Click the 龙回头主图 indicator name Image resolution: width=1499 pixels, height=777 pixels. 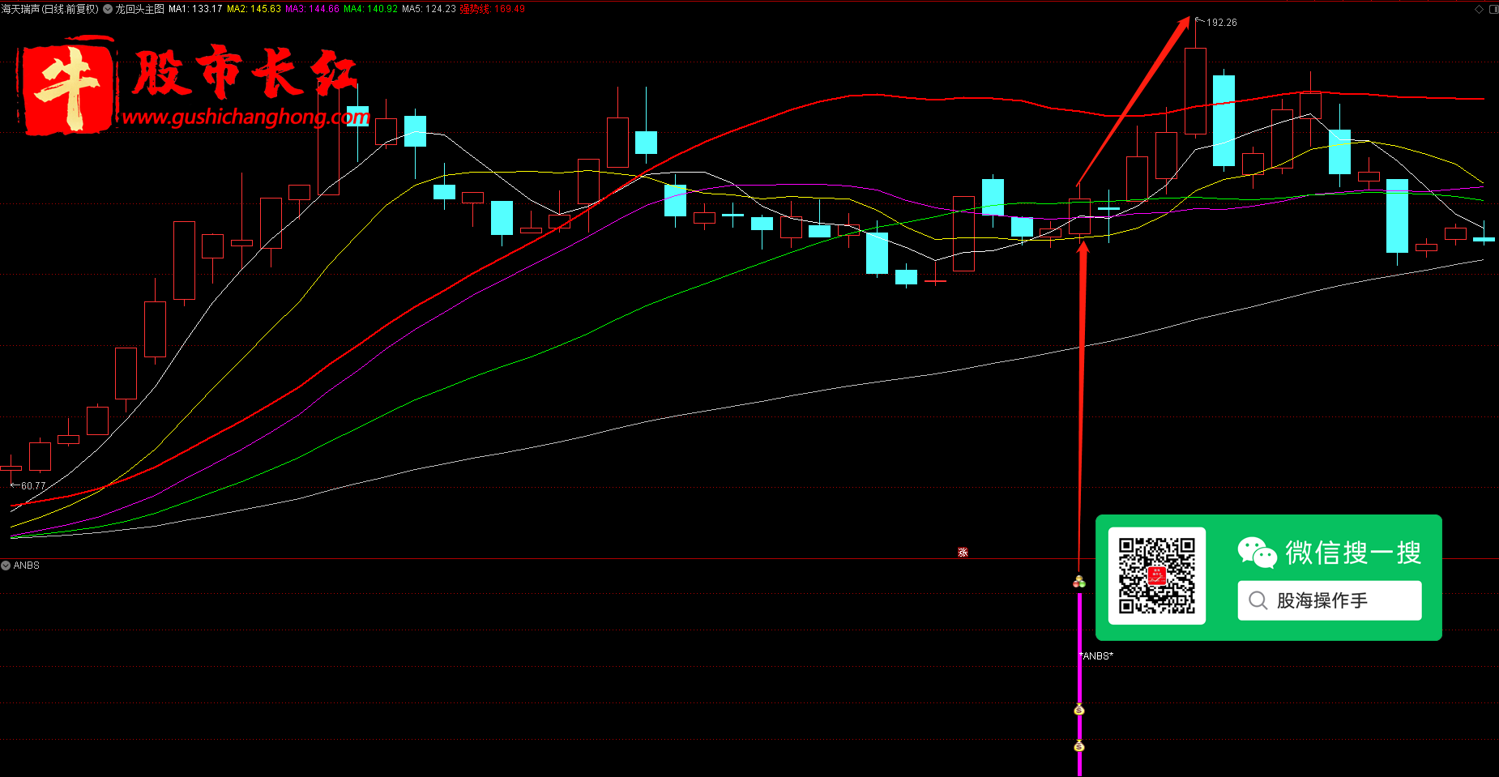[x=139, y=9]
